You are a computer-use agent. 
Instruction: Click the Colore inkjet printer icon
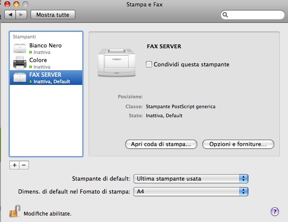point(20,63)
